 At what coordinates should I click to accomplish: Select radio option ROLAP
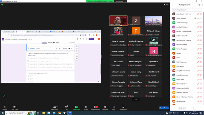pyautogui.click(x=28, y=76)
